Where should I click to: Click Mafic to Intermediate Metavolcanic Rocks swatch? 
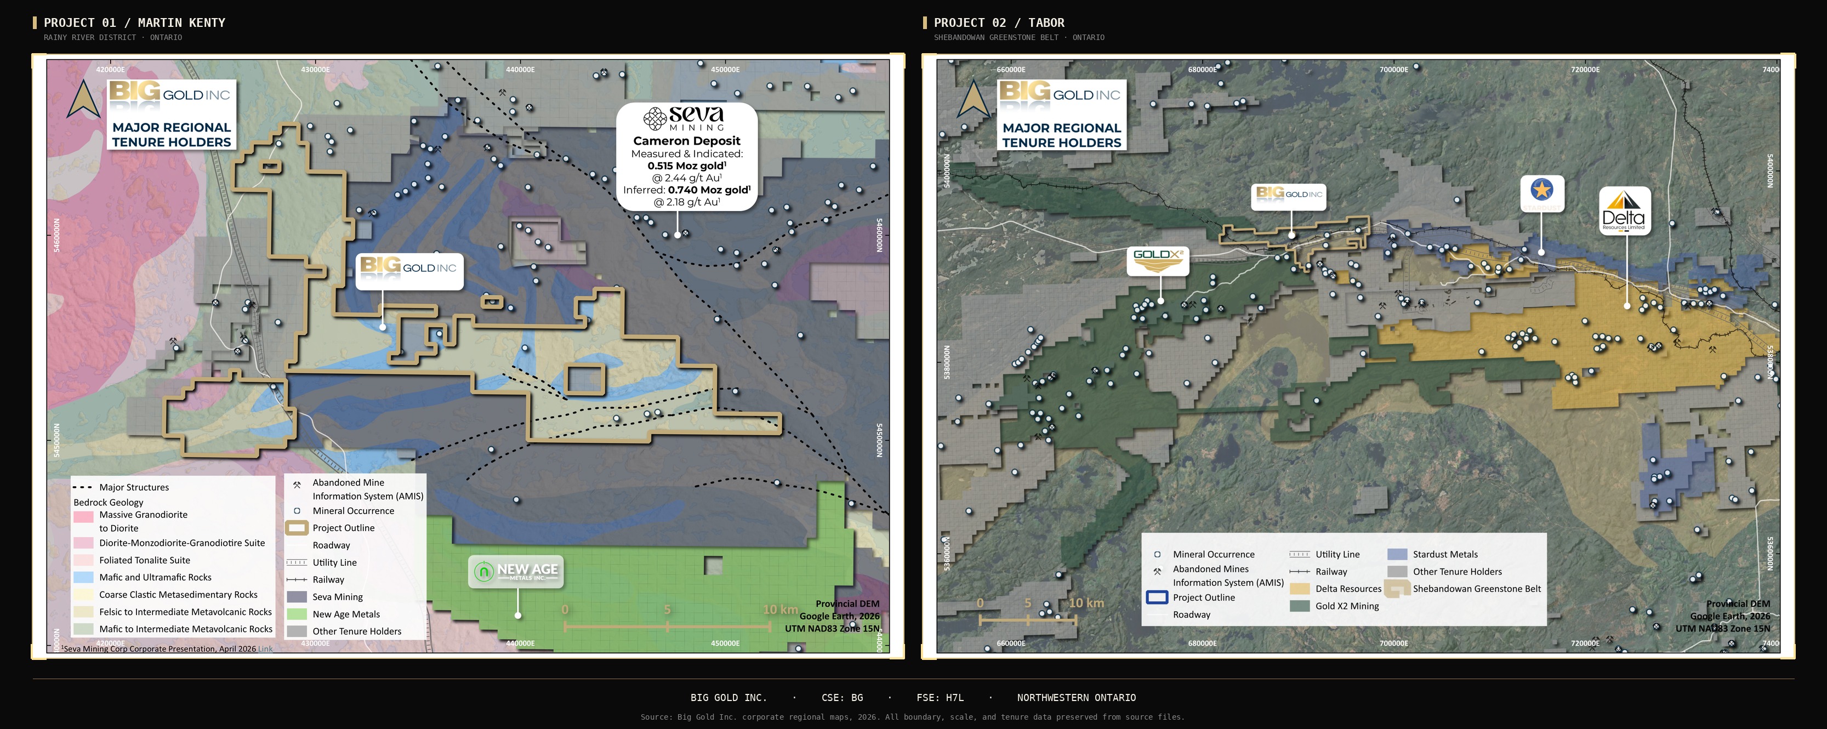point(83,629)
